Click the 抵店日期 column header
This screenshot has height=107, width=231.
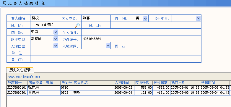[185, 83]
